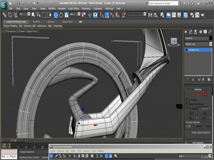Open the Modifier List dropdown
Image resolution: width=214 pixels, height=160 pixels.
198,44
